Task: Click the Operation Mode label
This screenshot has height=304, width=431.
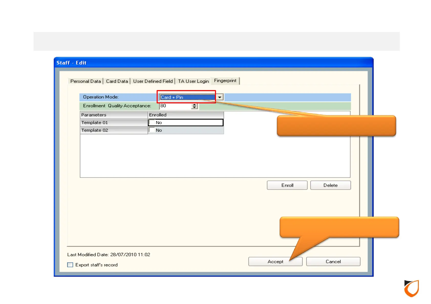Action: pyautogui.click(x=101, y=97)
